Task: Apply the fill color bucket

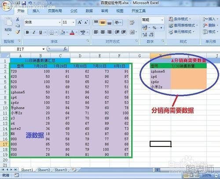Action: click(62, 32)
